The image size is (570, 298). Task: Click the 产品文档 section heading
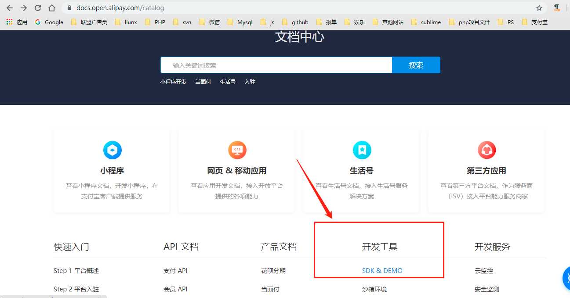pyautogui.click(x=279, y=247)
